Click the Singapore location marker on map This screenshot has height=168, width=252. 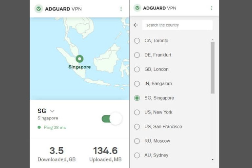coord(79,59)
